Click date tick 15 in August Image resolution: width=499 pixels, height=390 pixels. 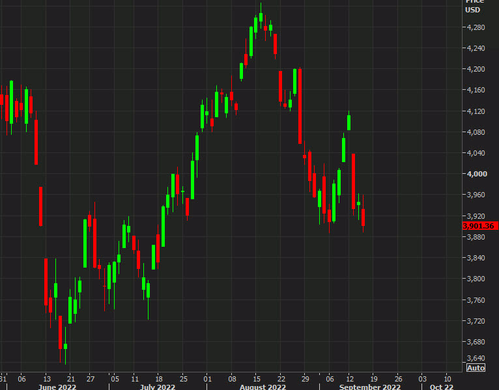(x=257, y=379)
